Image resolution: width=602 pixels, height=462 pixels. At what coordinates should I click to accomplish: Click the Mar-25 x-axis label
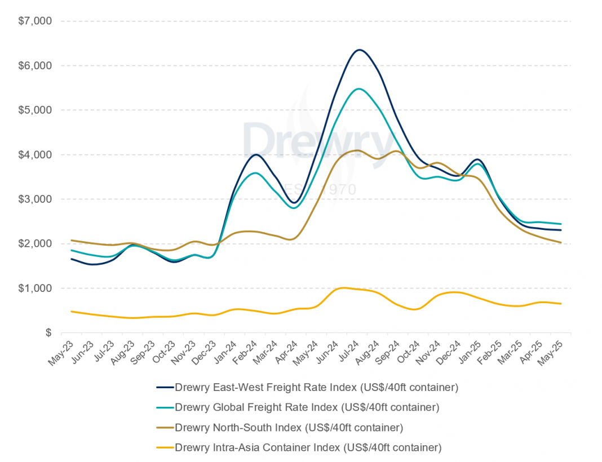510,353
